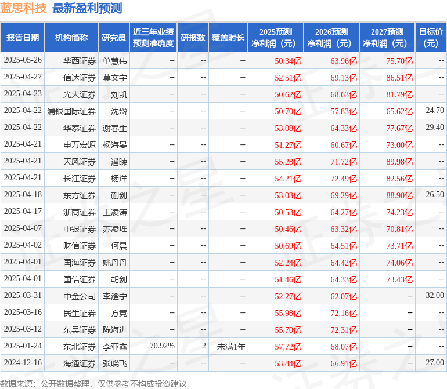The image size is (447, 389).
Task: Select the 浦银国际证券 institution cell
Action: pyautogui.click(x=71, y=111)
